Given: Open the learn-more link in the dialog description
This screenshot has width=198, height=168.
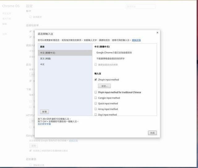Looking at the screenshot, I should pyautogui.click(x=136, y=40).
